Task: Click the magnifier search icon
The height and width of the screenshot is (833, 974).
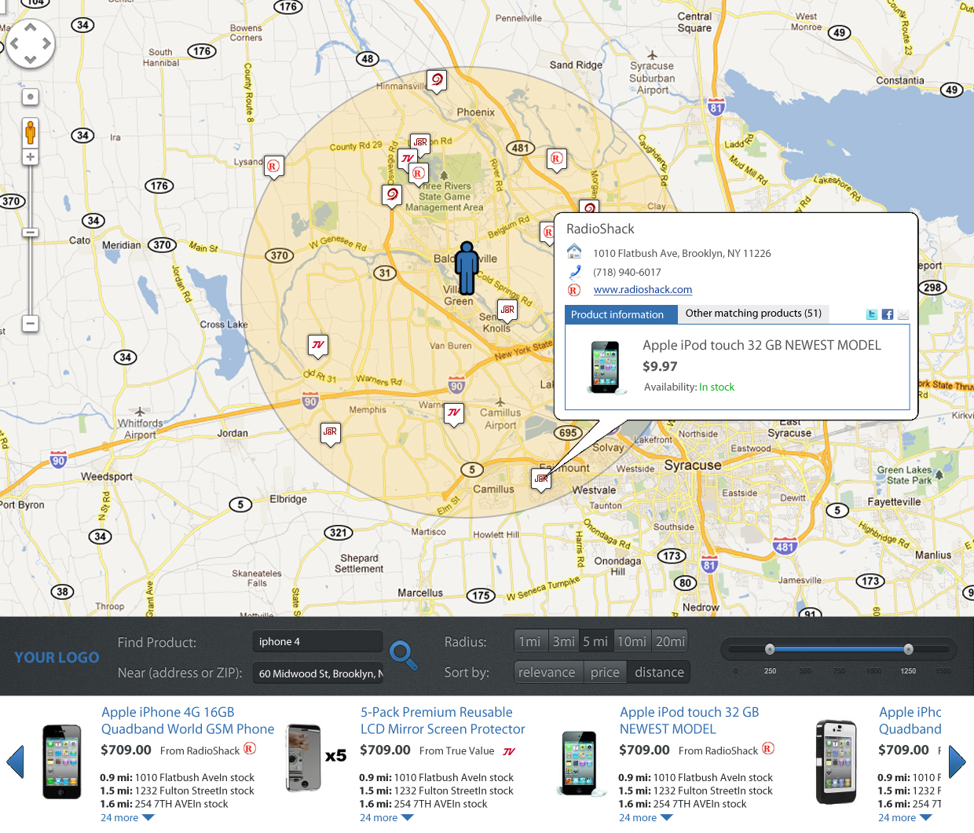Action: coord(404,655)
